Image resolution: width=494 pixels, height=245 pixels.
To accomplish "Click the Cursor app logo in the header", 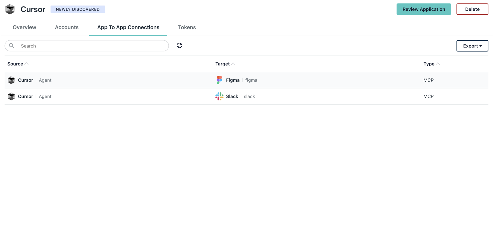I will click(x=10, y=9).
